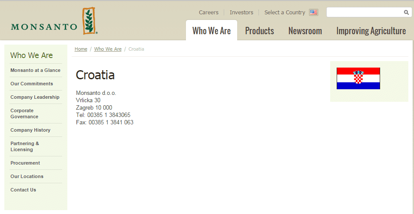Viewport: 414px width, 214px height.
Task: Click the search magnifier icon
Action: (406, 13)
